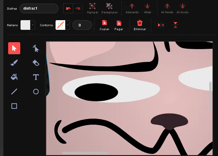Select the black pupil shape on canvas

pos(96,92)
